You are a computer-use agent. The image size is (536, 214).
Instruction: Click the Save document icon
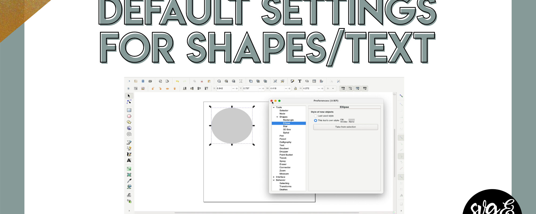[143, 81]
